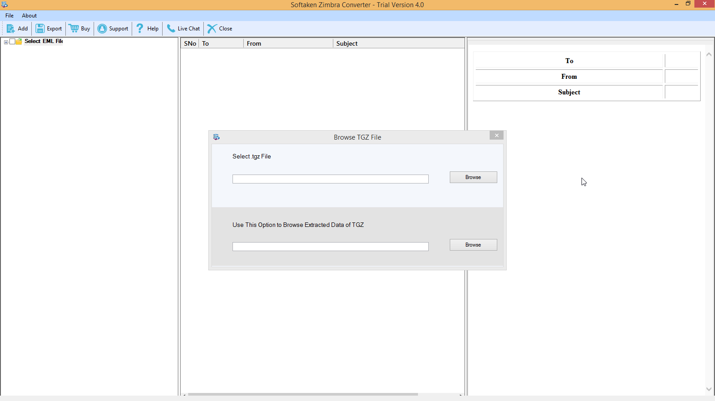Click the SNo column header
This screenshot has width=715, height=401.
click(x=190, y=43)
